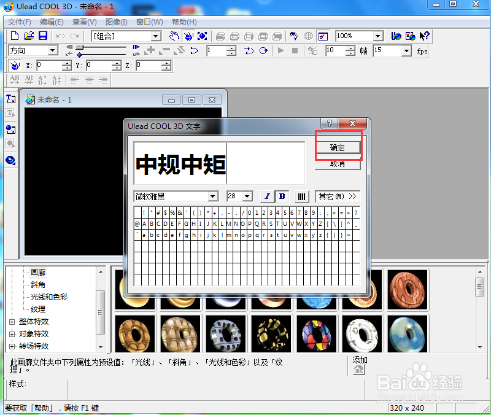Image resolution: width=491 pixels, height=415 pixels.
Task: Toggle the display quality checkbox icon before 100%
Action: pos(323,36)
